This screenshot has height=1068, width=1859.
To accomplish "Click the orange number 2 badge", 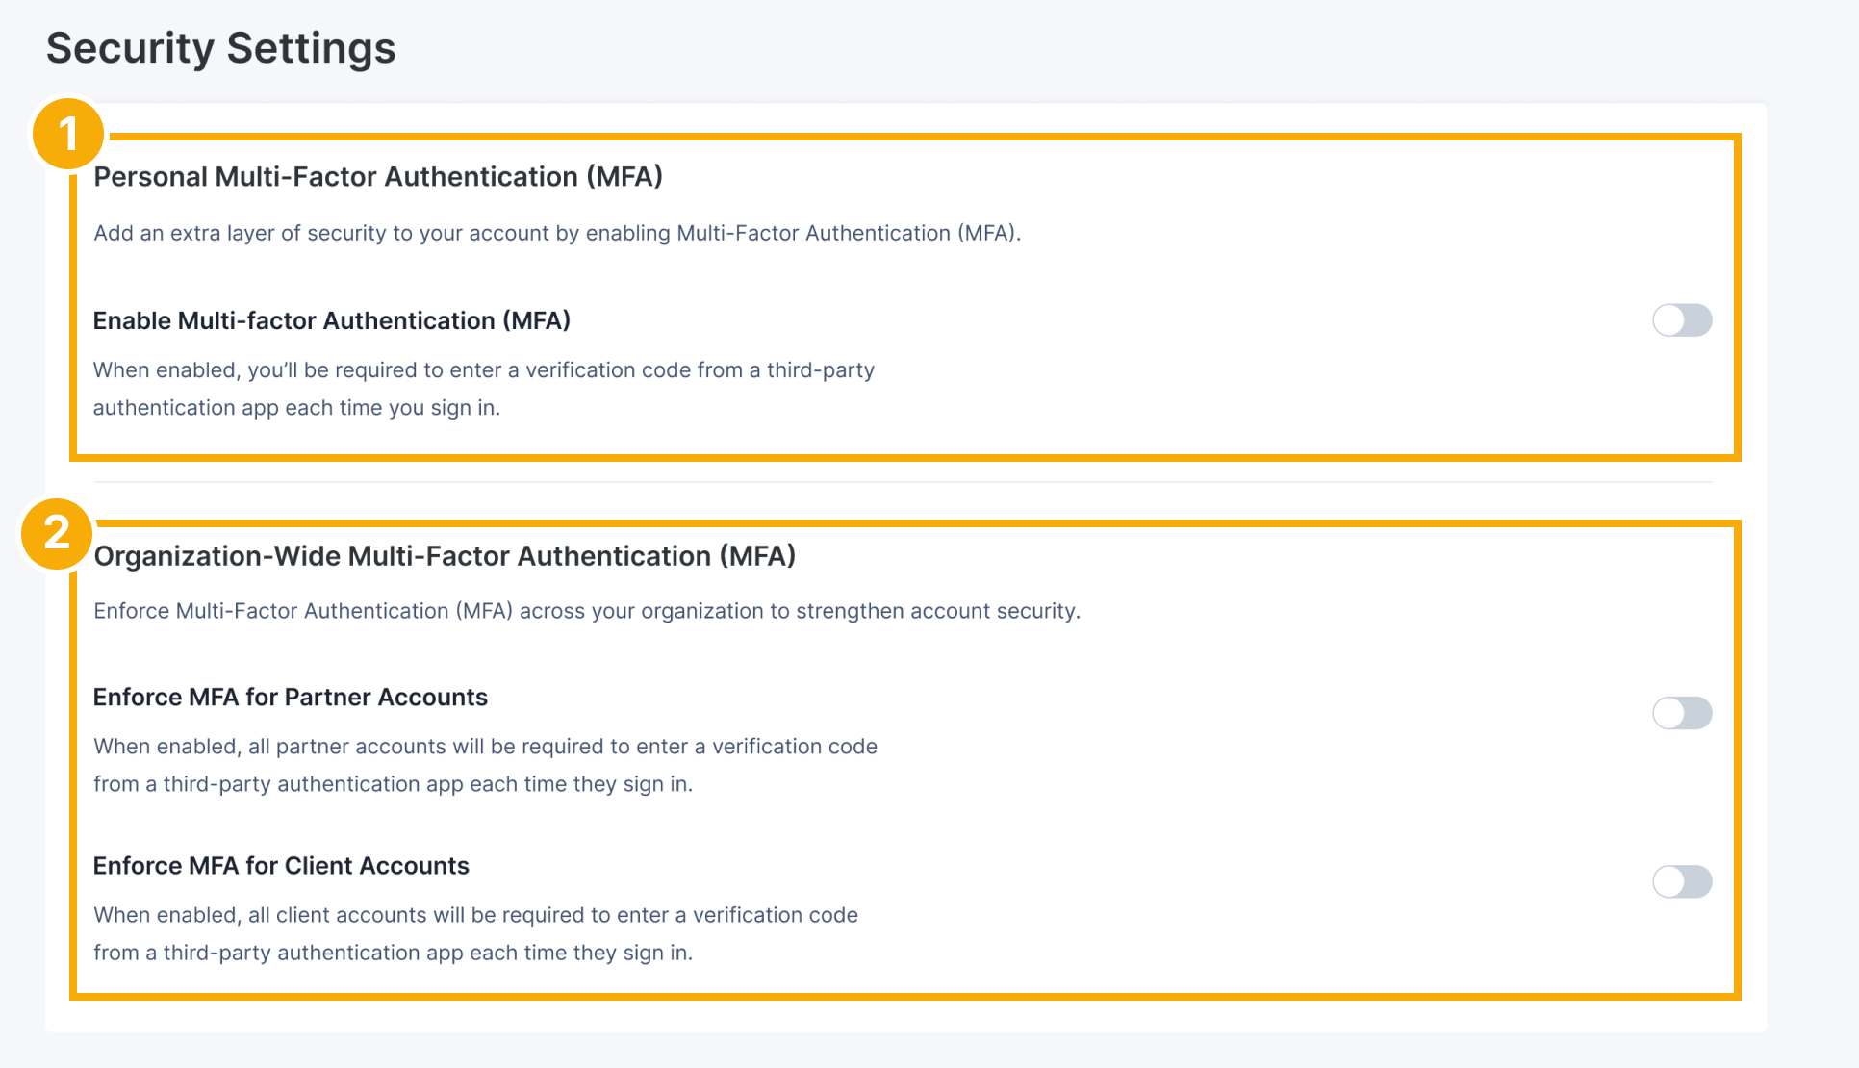I will point(57,533).
